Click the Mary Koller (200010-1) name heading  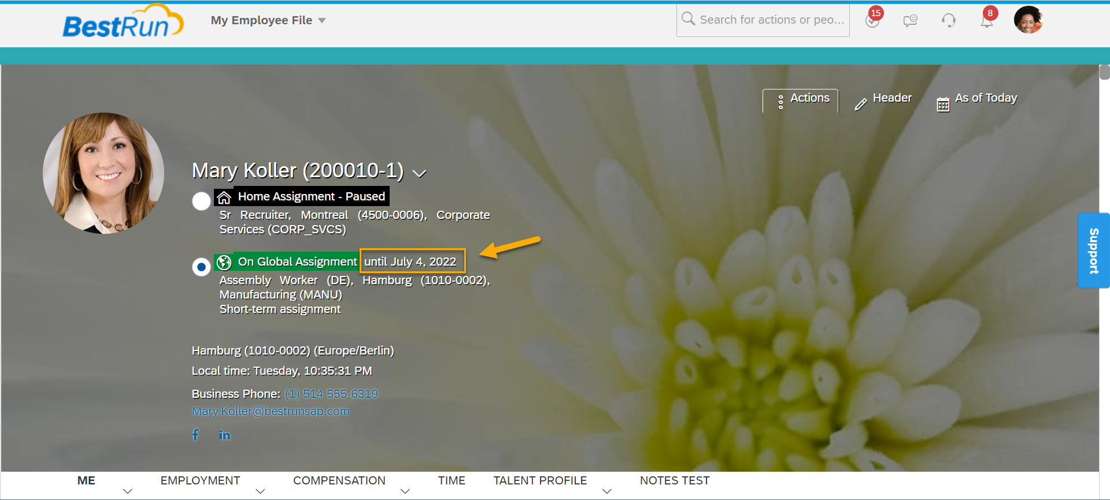298,171
